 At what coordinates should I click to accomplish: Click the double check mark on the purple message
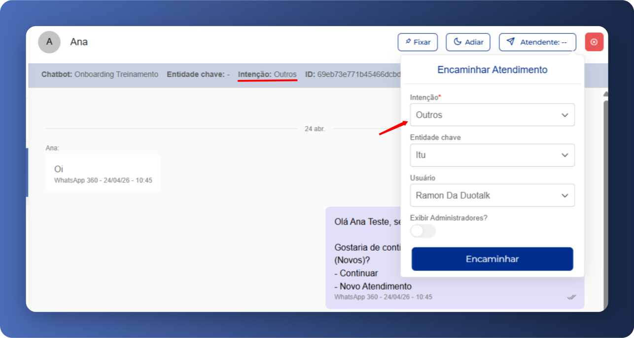tap(571, 297)
